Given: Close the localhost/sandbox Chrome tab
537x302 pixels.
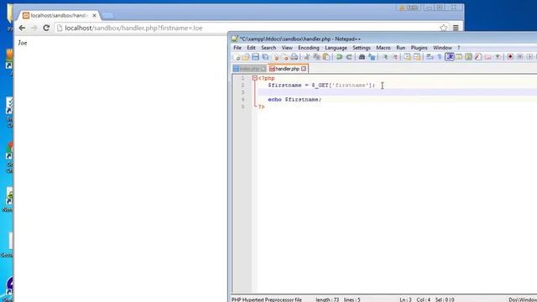Looking at the screenshot, I should pyautogui.click(x=94, y=16).
